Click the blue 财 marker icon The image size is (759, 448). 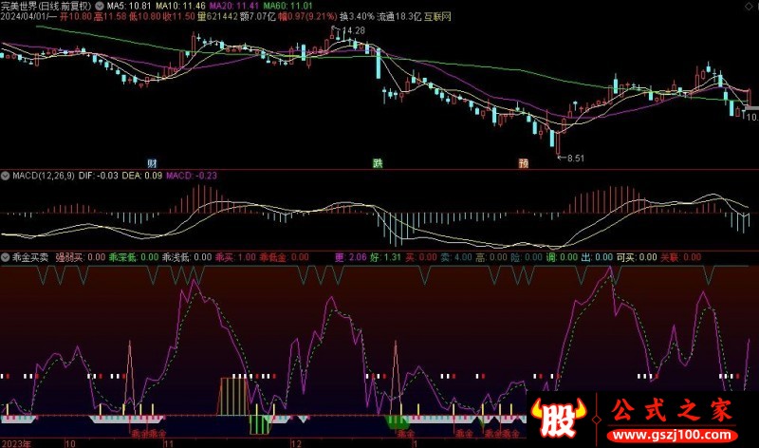click(x=152, y=162)
